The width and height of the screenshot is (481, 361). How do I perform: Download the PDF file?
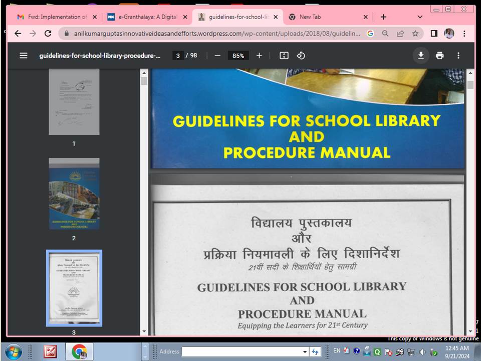coord(421,56)
